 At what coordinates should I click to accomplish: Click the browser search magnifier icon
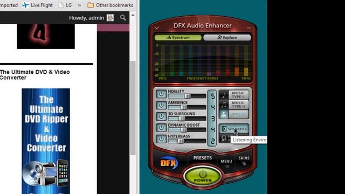(123, 18)
